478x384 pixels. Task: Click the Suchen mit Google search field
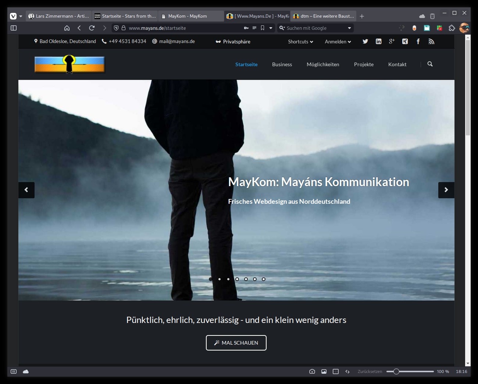pos(315,28)
